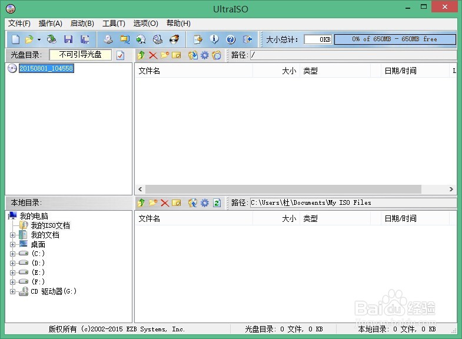Open the 文件(F) menu
Image resolution: width=462 pixels, height=339 pixels.
pyautogui.click(x=19, y=24)
